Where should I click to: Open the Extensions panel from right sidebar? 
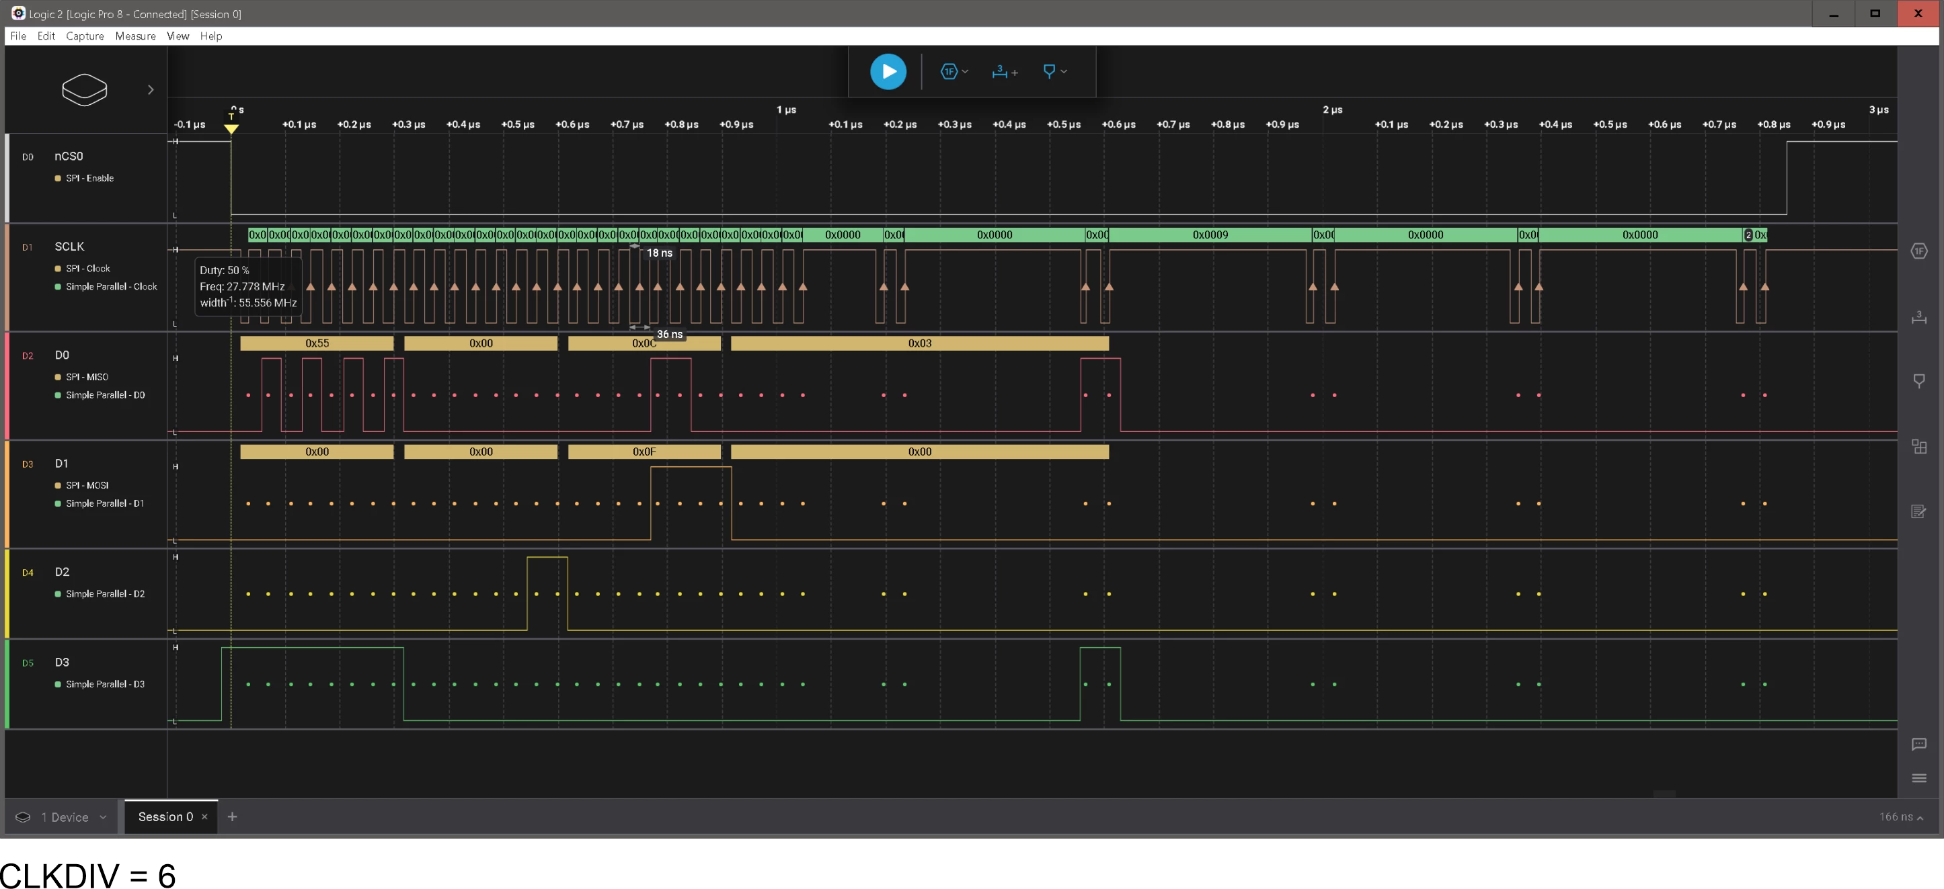[1918, 446]
